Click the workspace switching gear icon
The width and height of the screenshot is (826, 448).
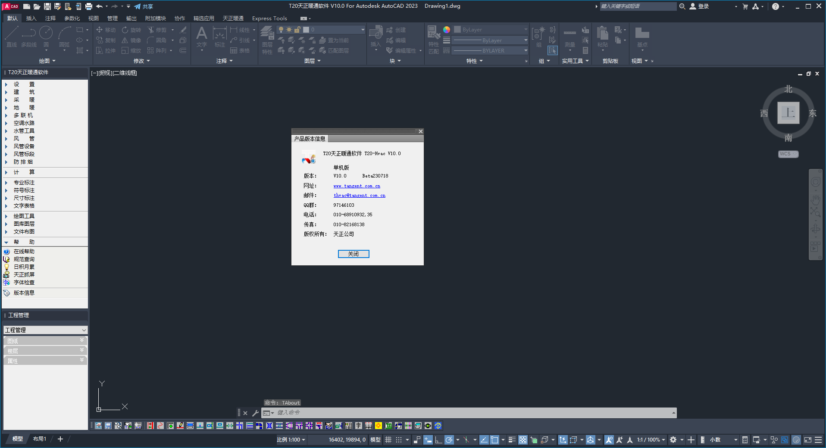673,440
